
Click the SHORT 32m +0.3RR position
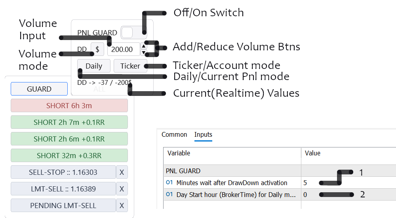point(69,156)
